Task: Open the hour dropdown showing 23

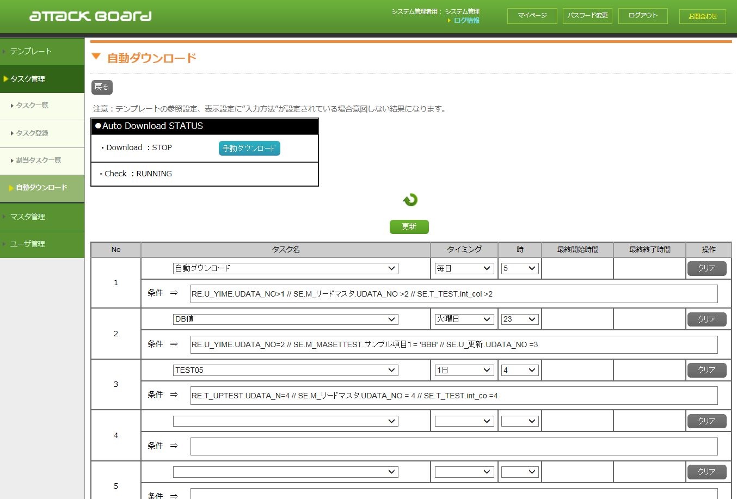Action: [520, 319]
